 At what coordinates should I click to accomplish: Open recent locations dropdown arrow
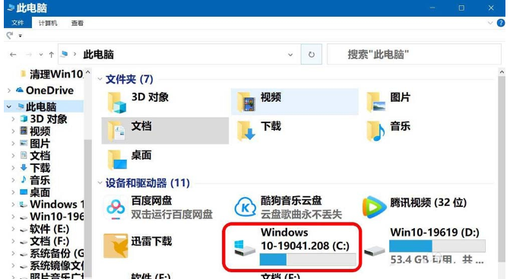pos(40,55)
